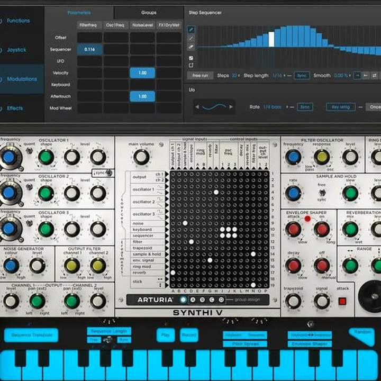Set sequencer direction to forward arrow
The image size is (381, 381).
[x=357, y=76]
